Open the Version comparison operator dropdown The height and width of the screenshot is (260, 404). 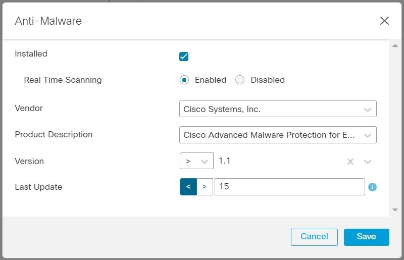(x=196, y=161)
